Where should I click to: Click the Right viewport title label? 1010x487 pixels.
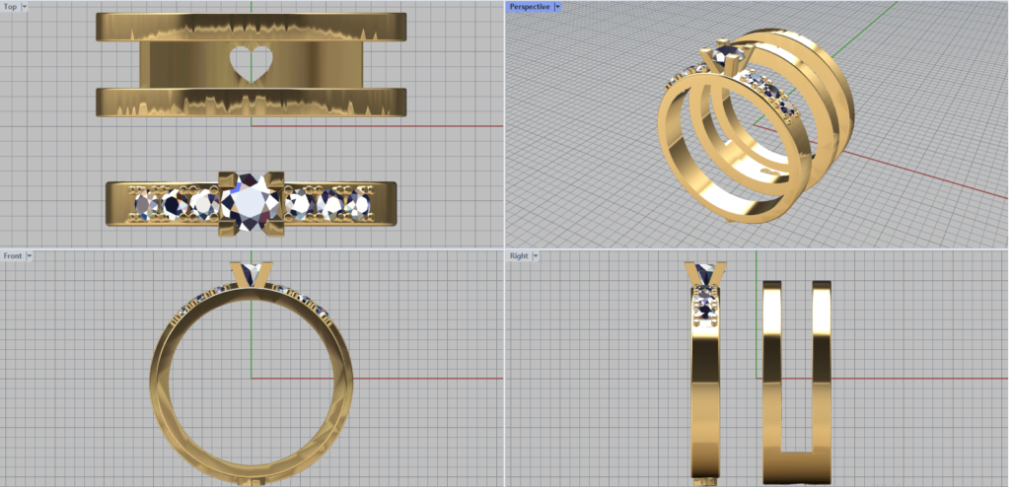(519, 255)
